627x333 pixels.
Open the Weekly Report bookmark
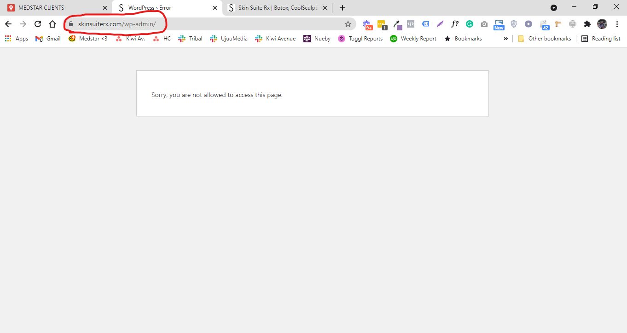click(x=413, y=39)
